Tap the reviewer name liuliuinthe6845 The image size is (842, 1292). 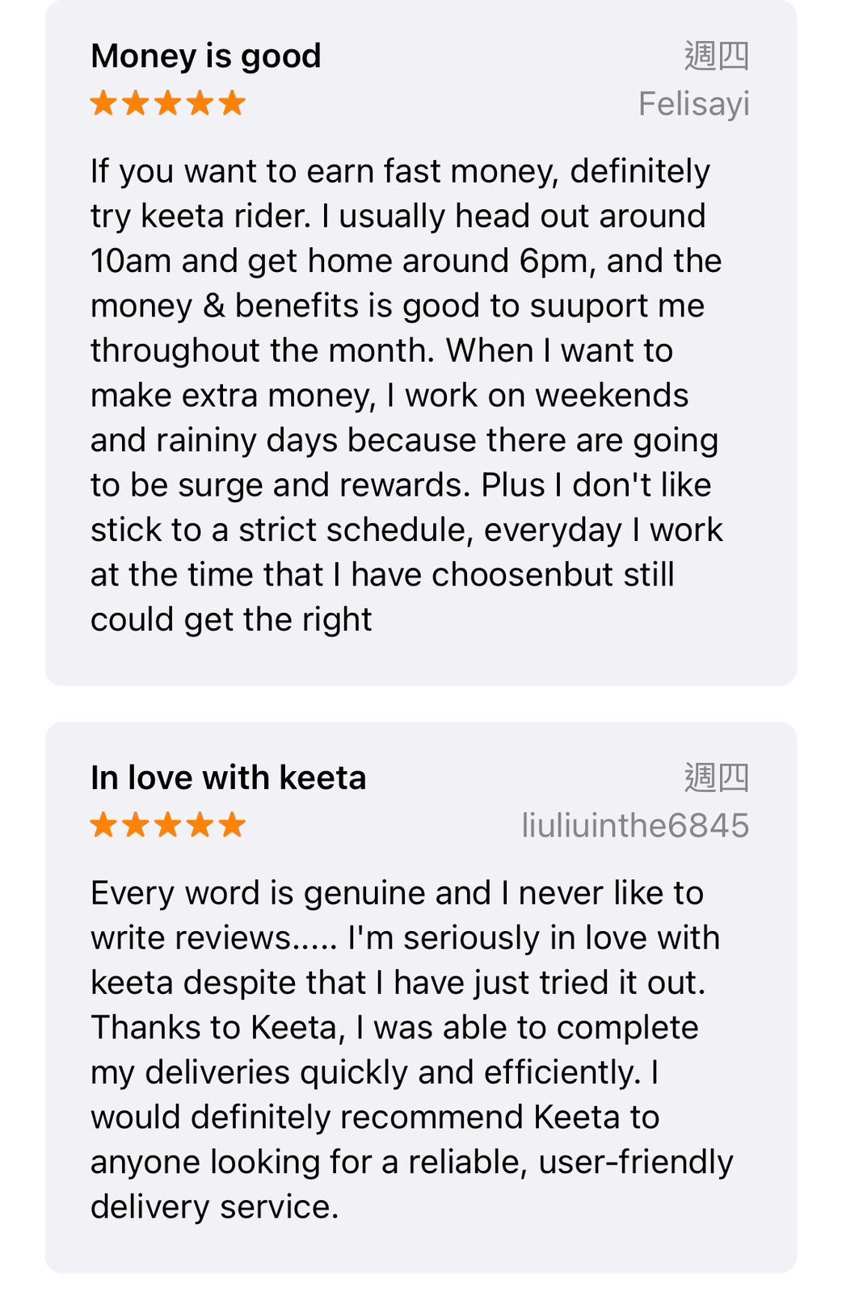[x=635, y=826]
